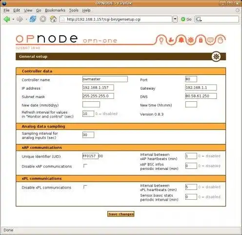Open the speech bubble messages icon
This screenshot has height=235, width=242.
tap(210, 40)
